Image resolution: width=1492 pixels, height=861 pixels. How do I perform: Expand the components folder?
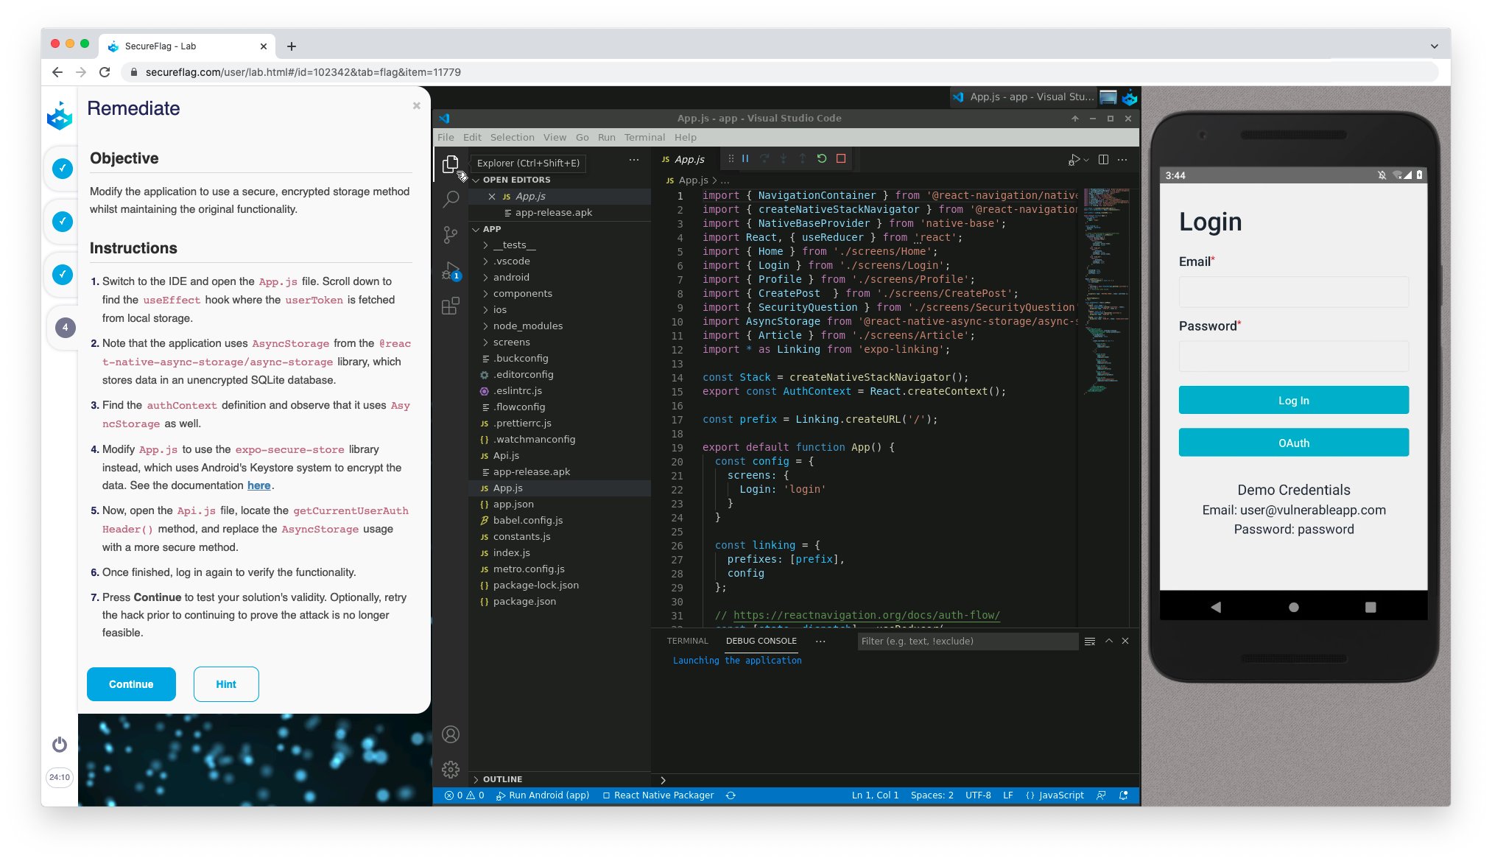[x=561, y=294]
